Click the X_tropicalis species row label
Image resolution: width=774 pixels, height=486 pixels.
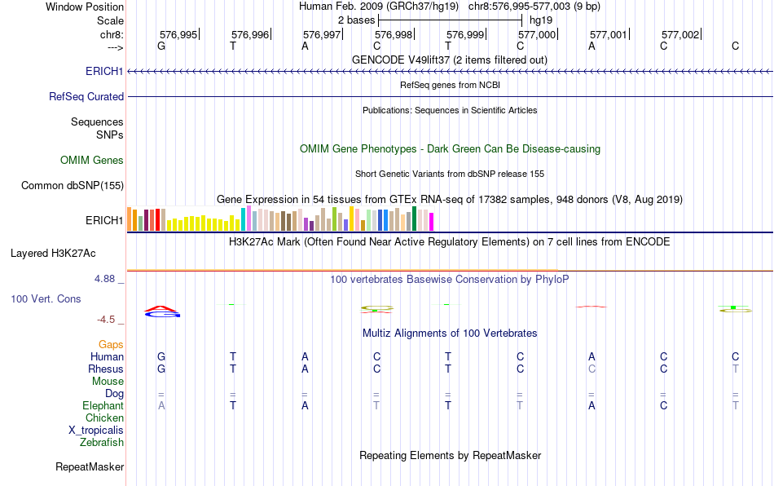click(x=96, y=431)
